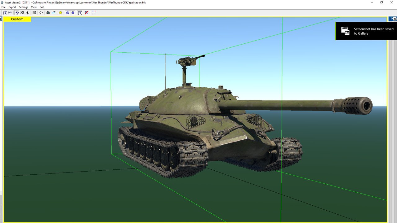Click the dashed rectangle icon at toolbar end

(93, 13)
